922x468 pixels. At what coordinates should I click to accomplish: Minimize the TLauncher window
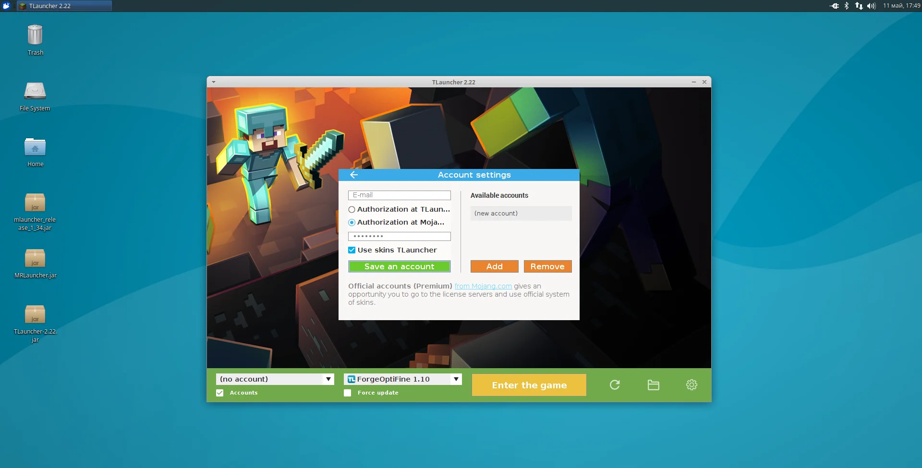[x=694, y=82]
